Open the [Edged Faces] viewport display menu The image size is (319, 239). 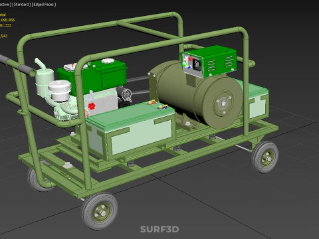pyautogui.click(x=44, y=5)
